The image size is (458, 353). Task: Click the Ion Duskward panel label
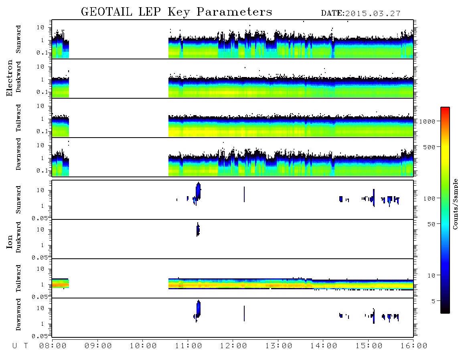click(x=18, y=237)
